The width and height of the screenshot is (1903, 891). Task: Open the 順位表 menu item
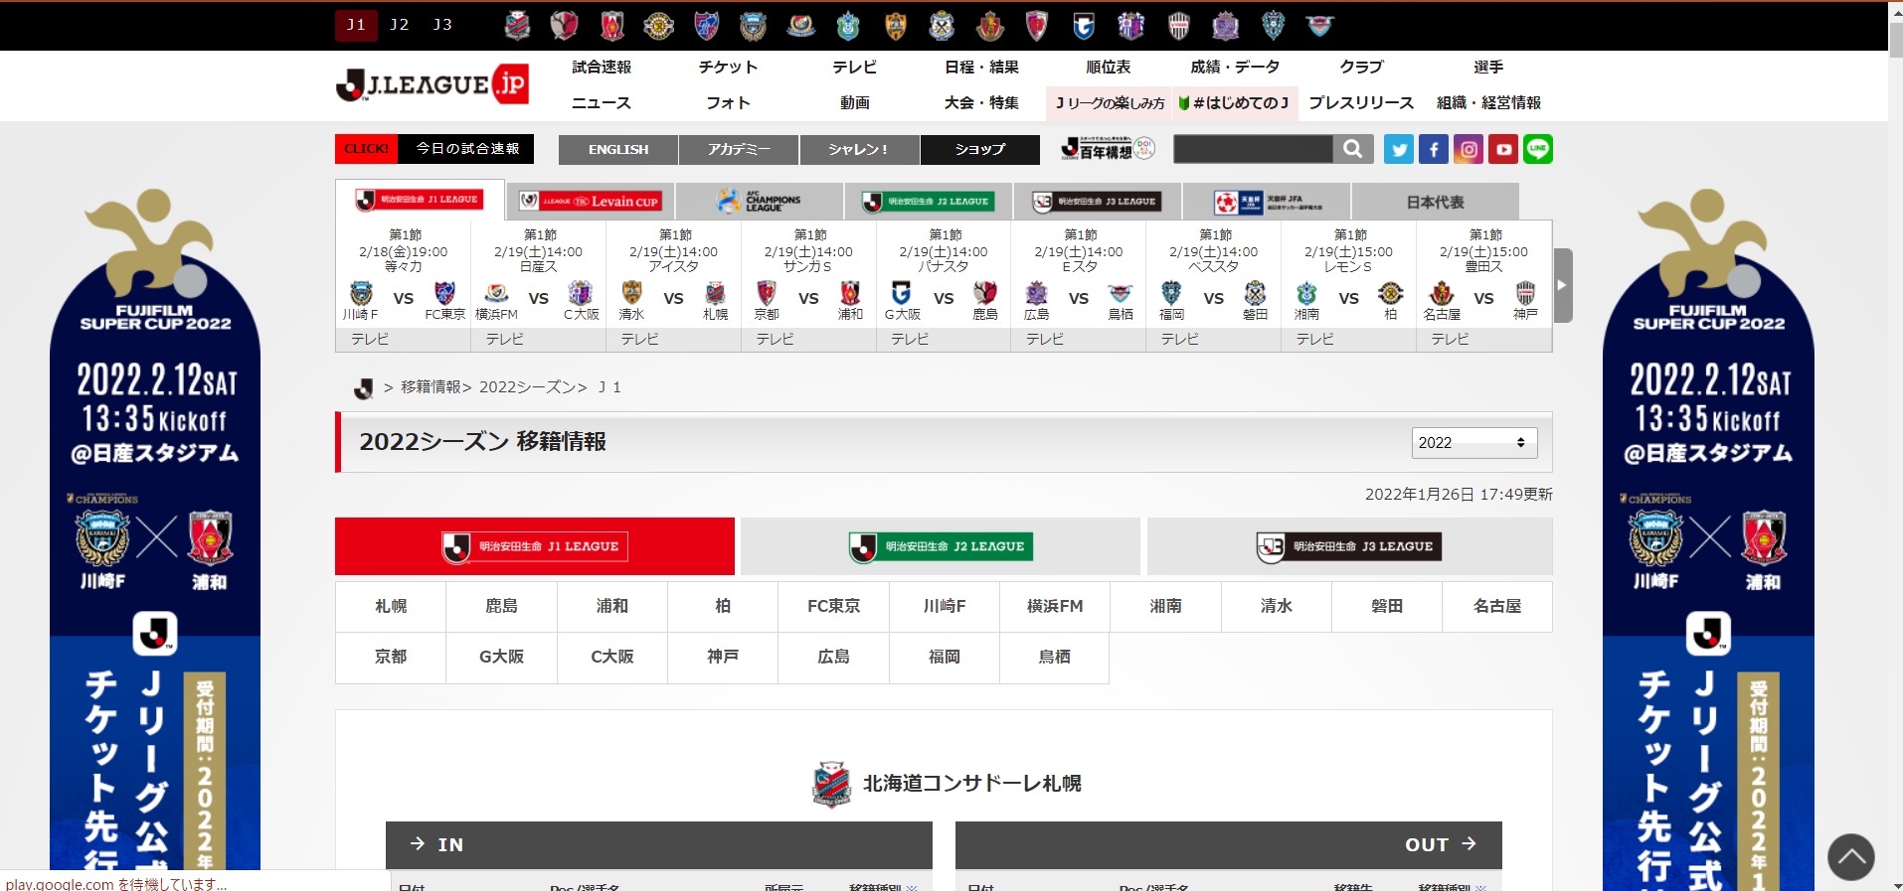pyautogui.click(x=1109, y=67)
